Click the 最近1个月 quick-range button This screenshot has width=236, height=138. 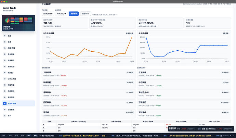coord(86,14)
